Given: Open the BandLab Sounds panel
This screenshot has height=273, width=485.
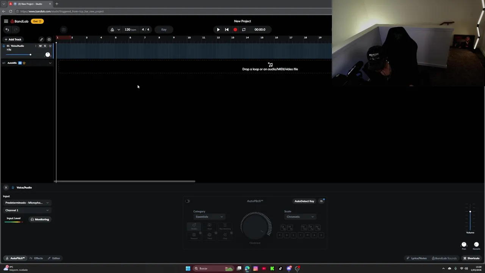Looking at the screenshot, I should point(444,258).
